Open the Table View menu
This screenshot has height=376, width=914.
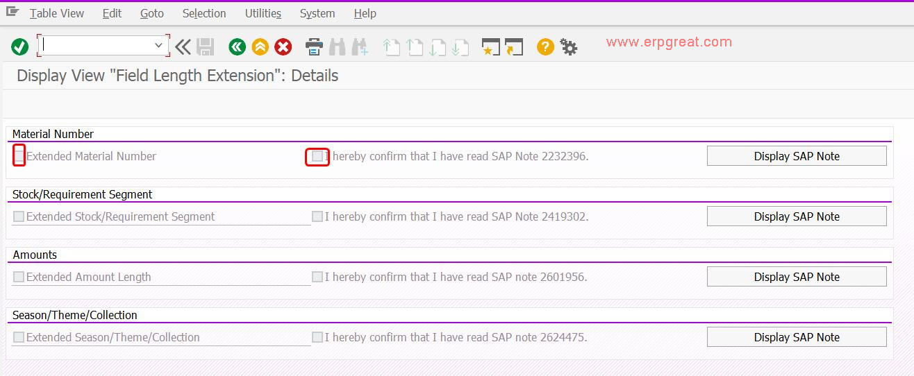point(57,13)
